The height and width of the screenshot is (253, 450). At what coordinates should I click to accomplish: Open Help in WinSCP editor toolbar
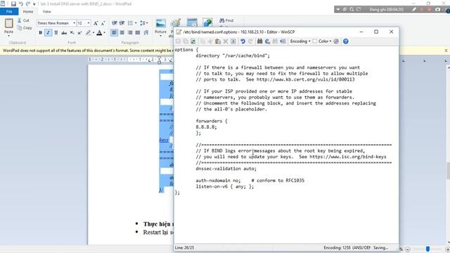click(345, 41)
